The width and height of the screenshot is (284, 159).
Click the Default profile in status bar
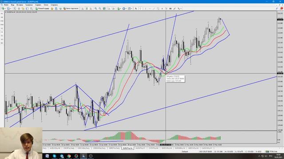(x=185, y=151)
